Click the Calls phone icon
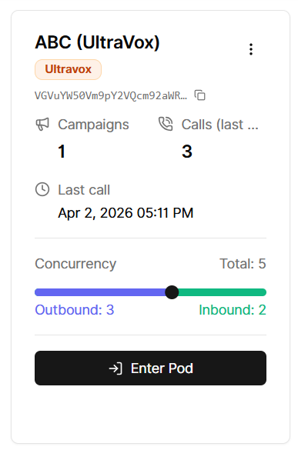Image resolution: width=298 pixels, height=450 pixels. click(x=166, y=124)
